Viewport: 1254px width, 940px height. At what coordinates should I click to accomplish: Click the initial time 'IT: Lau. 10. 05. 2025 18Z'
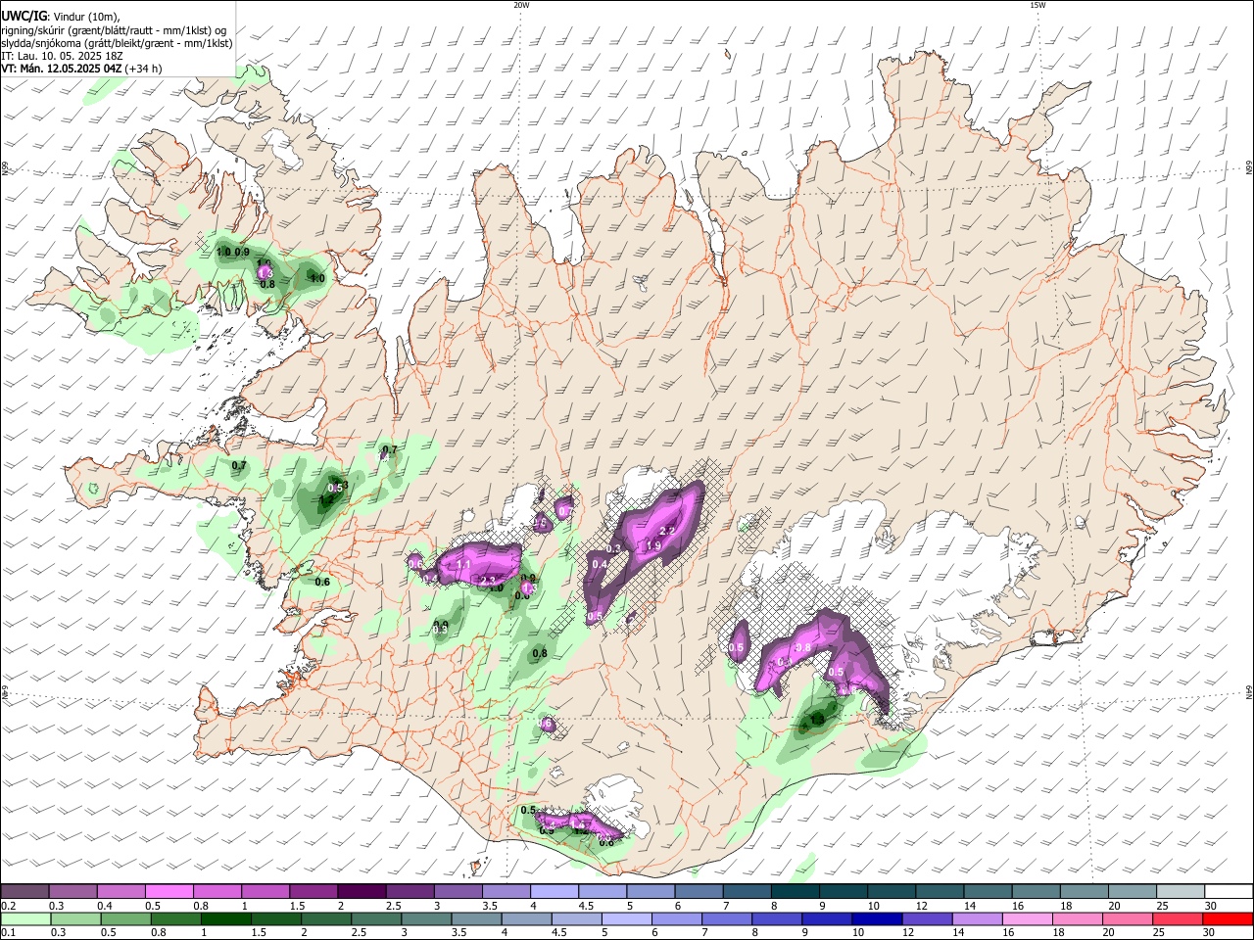point(61,56)
